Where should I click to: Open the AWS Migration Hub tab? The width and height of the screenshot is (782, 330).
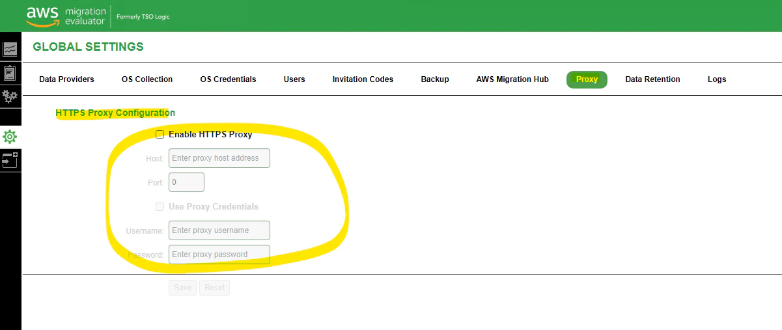coord(512,79)
